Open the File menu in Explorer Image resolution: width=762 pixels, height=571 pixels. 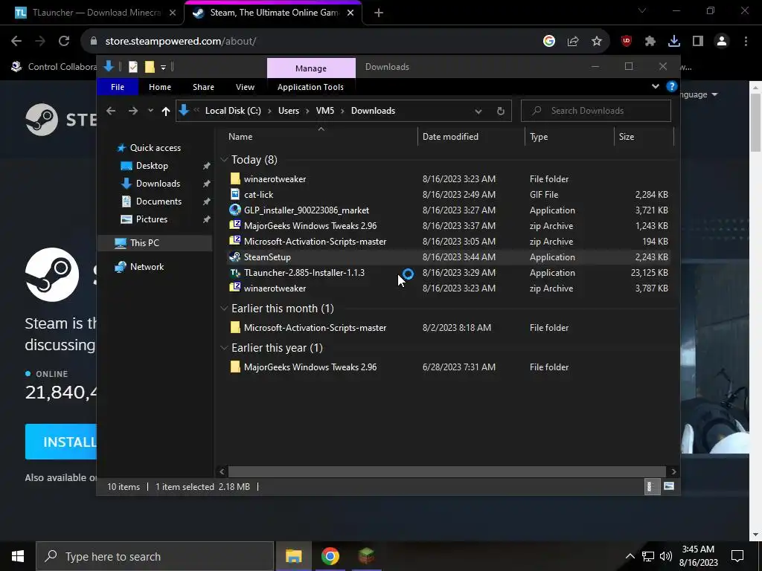[x=118, y=87]
